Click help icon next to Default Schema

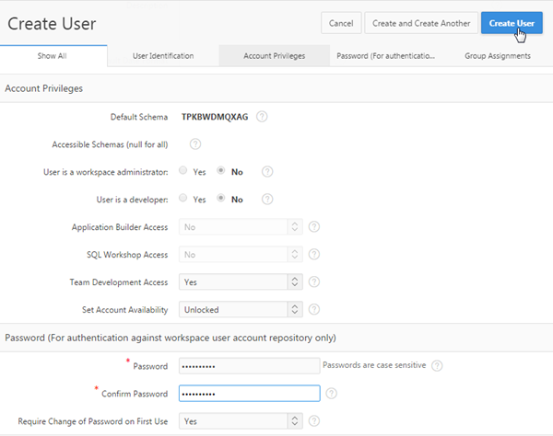(263, 117)
